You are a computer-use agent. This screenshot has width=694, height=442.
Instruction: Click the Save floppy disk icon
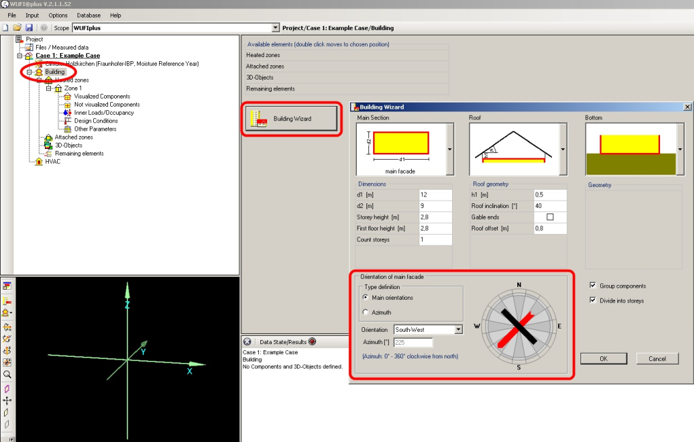coord(29,27)
